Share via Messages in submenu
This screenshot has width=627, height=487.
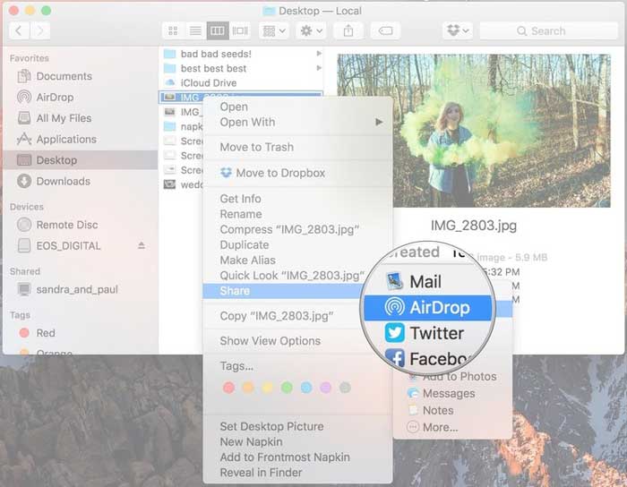(x=442, y=394)
